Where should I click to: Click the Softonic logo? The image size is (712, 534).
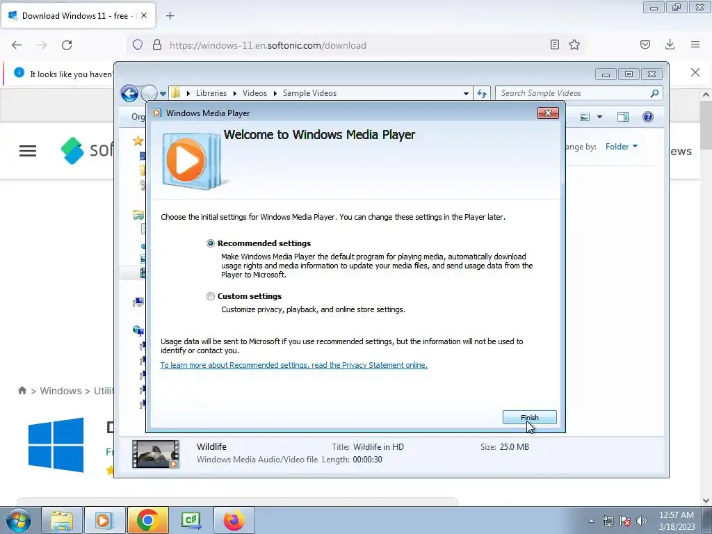87,150
